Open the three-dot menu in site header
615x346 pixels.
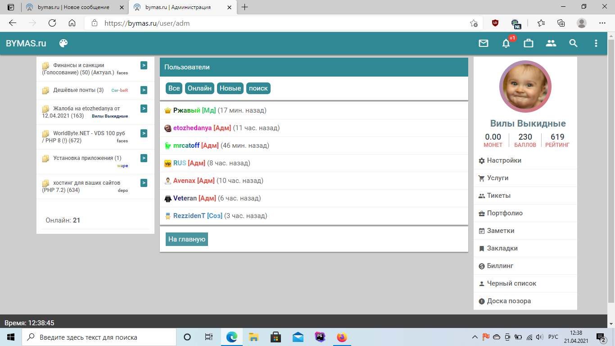coord(596,43)
